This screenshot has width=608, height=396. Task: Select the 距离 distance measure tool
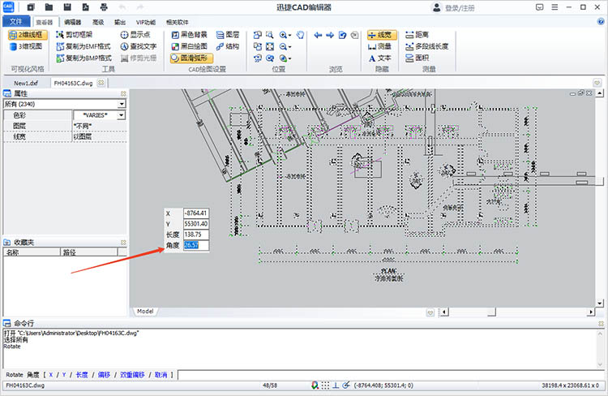pos(417,35)
